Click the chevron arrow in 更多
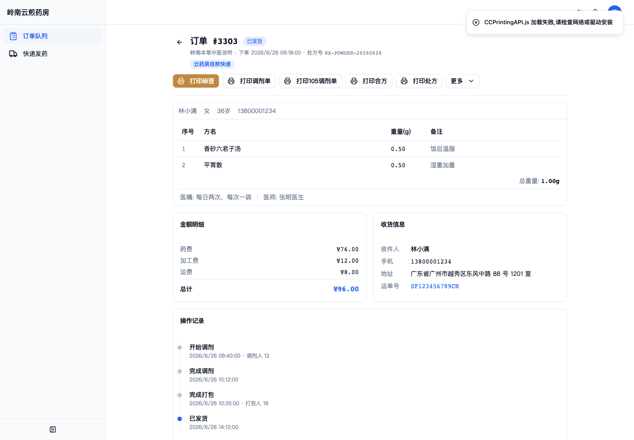The height and width of the screenshot is (440, 634). coord(471,81)
